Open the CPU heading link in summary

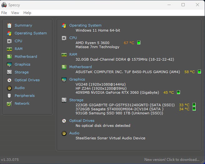coord(73,38)
